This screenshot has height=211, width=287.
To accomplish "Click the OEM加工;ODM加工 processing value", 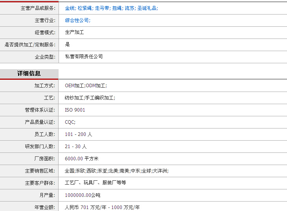I will coord(86,86).
